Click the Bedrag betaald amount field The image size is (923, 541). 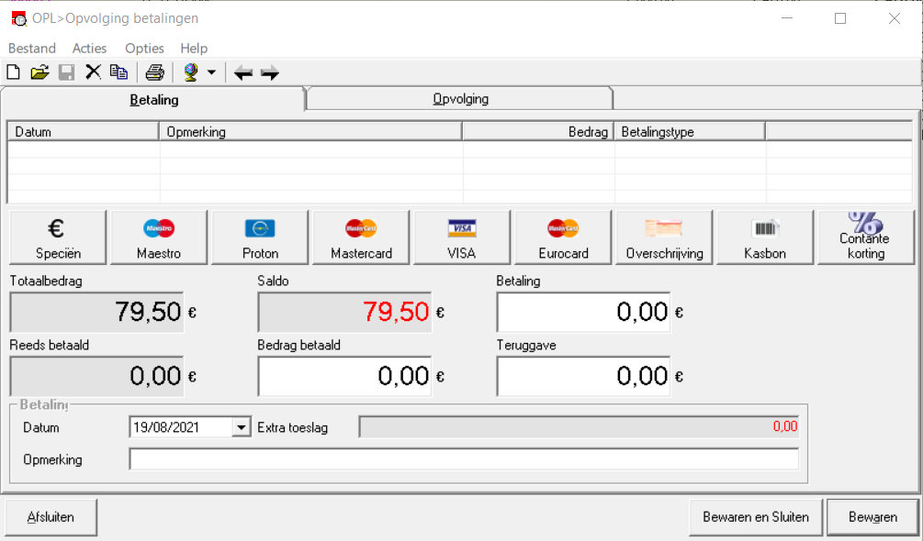(344, 376)
